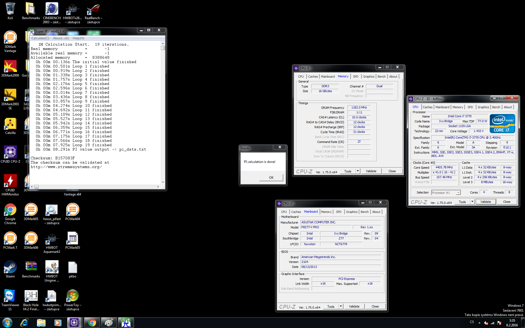This screenshot has height=328, width=525.
Task: Select the CPU tab in Mainboard CPU-Z window
Action: coord(284,212)
